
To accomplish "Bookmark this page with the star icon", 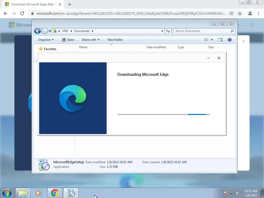I will [x=240, y=13].
